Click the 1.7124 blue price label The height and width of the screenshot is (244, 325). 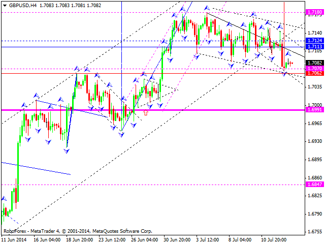[314, 41]
